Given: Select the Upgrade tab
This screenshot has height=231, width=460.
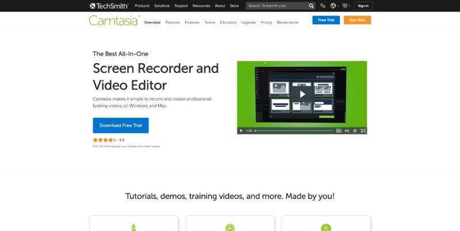Looking at the screenshot, I should coord(248,22).
